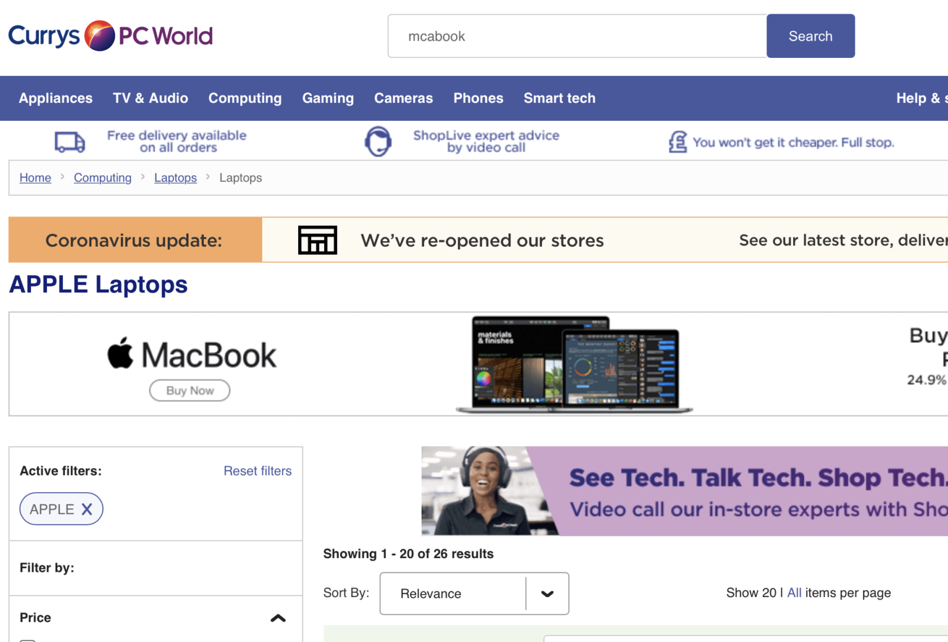Toggle the Gaming navigation section

(328, 98)
